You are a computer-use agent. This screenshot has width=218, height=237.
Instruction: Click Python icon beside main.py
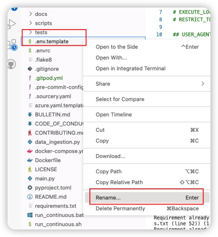tap(30, 178)
